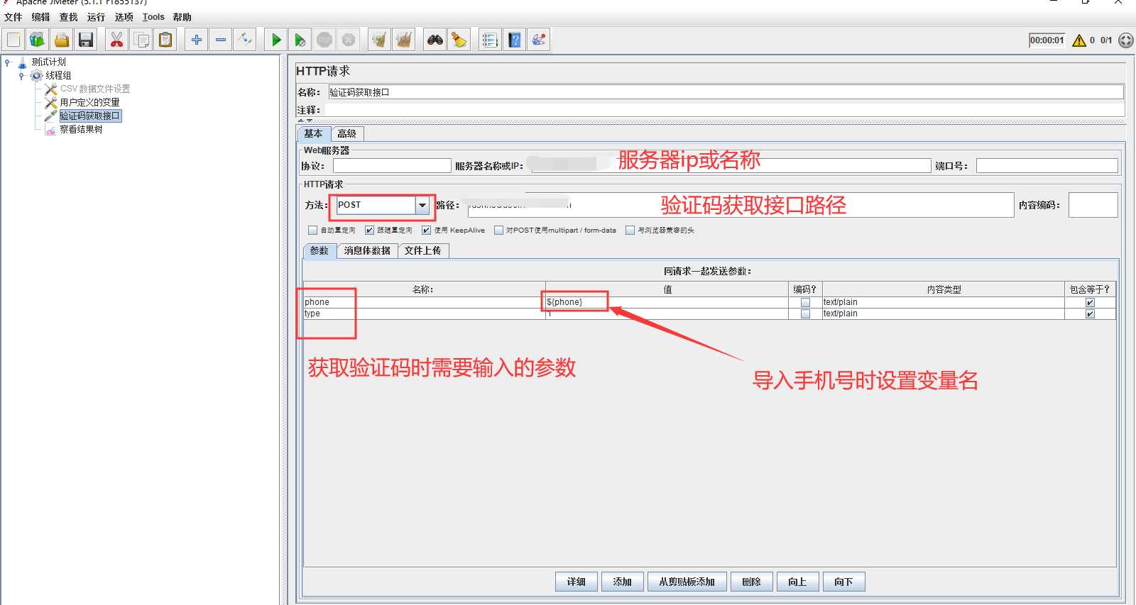
Task: Disable the 使用 KeepAlive checkbox
Action: pyautogui.click(x=426, y=230)
